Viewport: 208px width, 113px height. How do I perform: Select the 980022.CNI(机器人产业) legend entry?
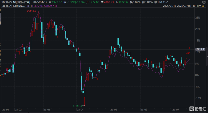pos(16,6)
